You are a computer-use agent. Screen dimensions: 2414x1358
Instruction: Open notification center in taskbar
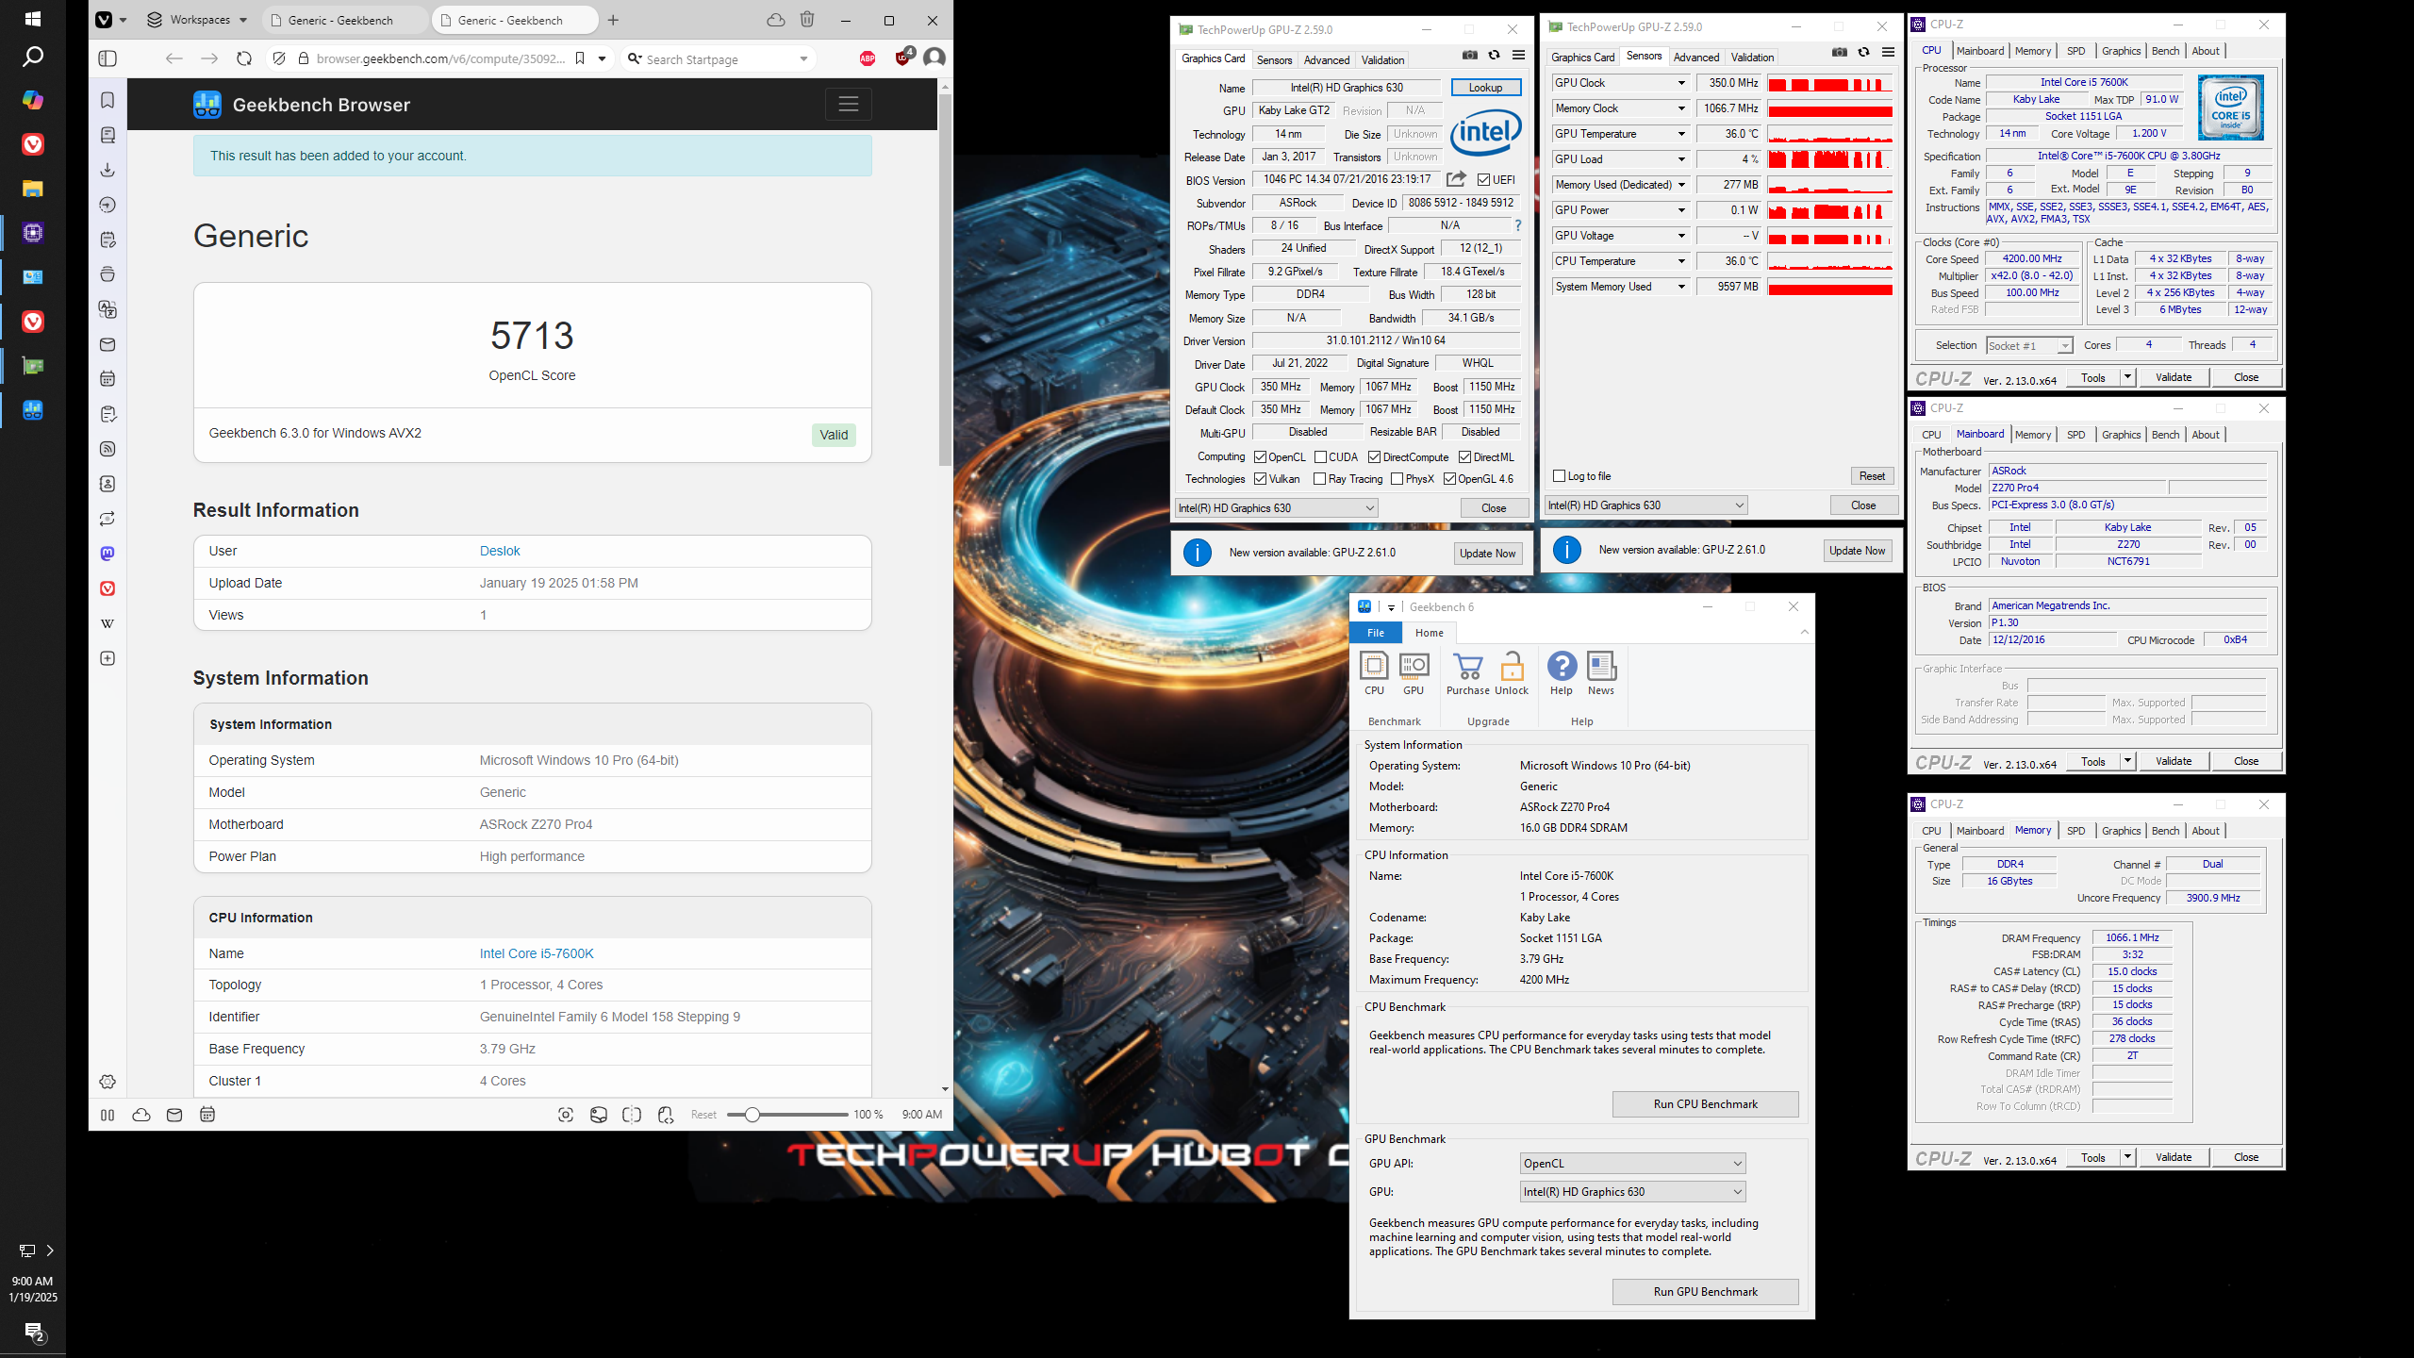34,1332
